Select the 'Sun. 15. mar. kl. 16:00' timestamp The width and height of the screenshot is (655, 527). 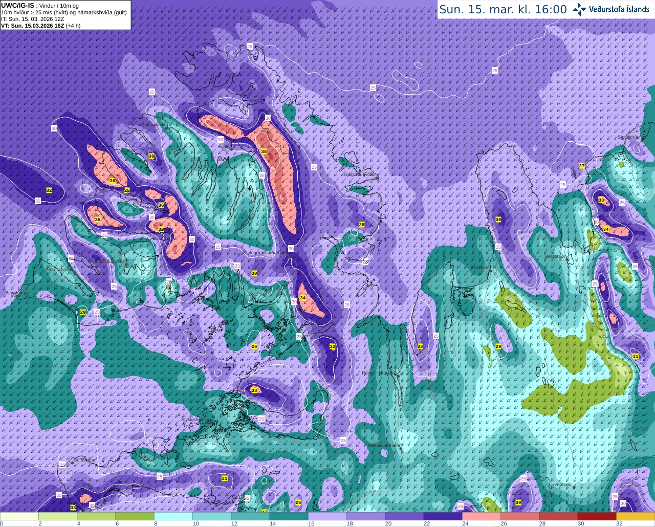(503, 9)
